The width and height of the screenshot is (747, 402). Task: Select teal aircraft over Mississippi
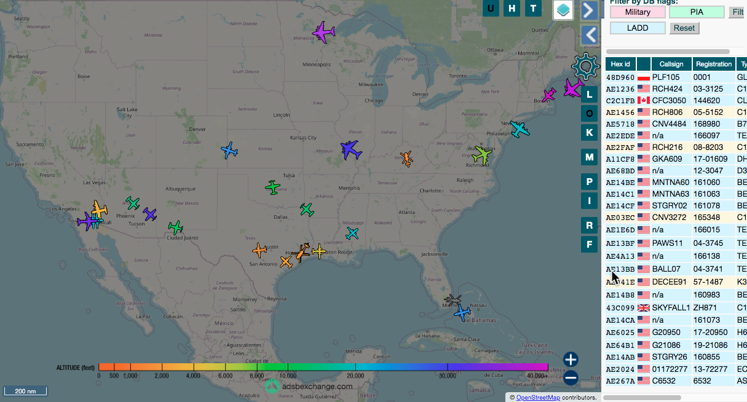352,233
